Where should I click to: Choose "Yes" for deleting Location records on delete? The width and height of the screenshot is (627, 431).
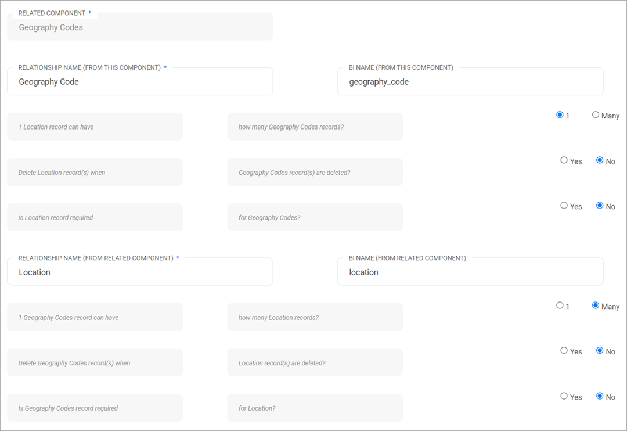(564, 161)
